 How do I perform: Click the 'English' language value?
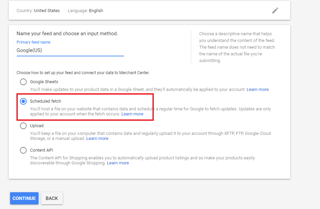tap(96, 11)
